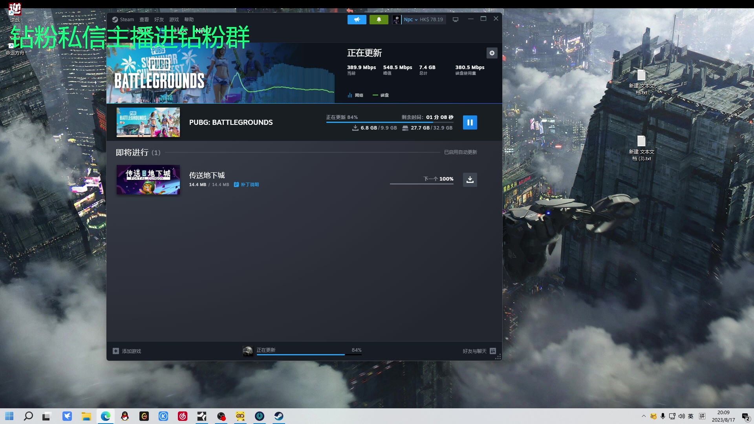
Task: Open the 好友 menu
Action: [x=159, y=20]
